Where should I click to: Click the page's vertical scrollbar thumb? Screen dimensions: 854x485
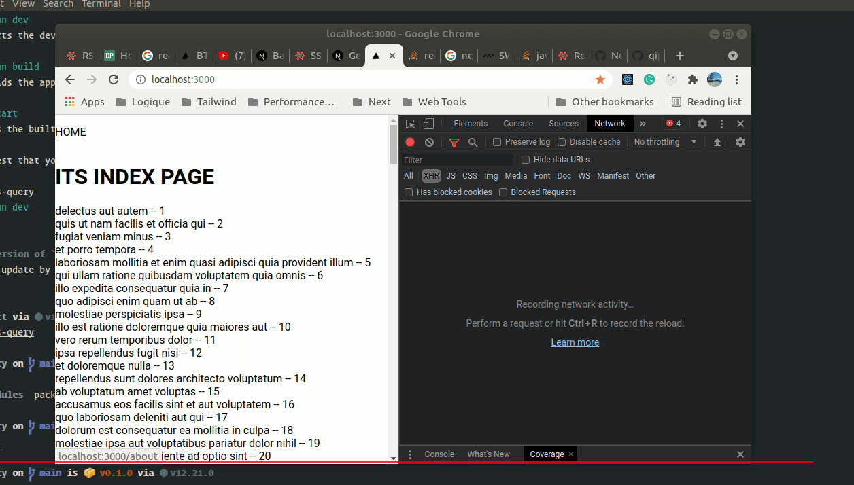393,144
